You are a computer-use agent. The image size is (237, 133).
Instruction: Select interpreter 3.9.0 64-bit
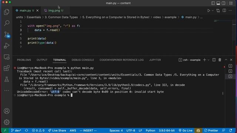[x=167, y=130]
